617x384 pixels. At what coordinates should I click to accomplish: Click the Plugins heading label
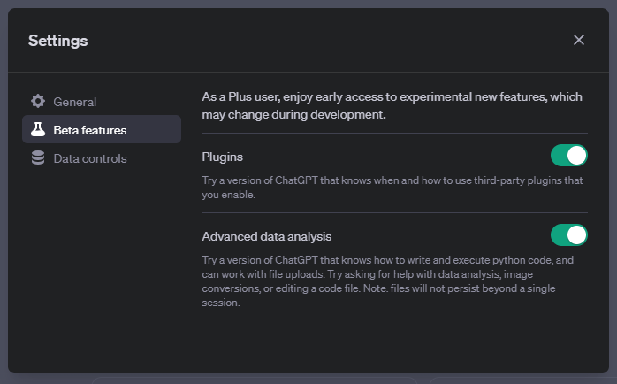pyautogui.click(x=223, y=157)
